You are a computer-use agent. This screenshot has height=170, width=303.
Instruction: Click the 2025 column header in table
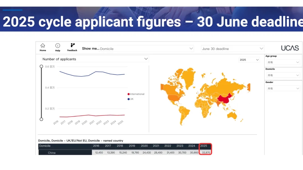pos(205,146)
